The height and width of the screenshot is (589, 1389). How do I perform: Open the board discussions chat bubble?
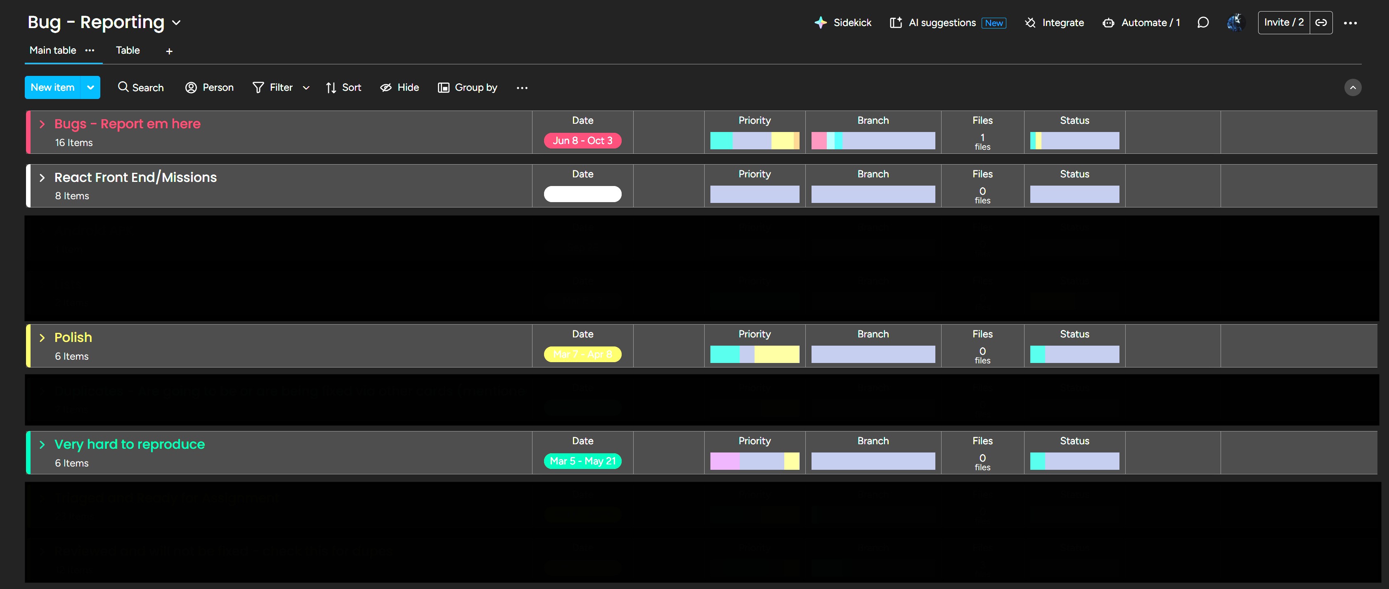point(1203,23)
